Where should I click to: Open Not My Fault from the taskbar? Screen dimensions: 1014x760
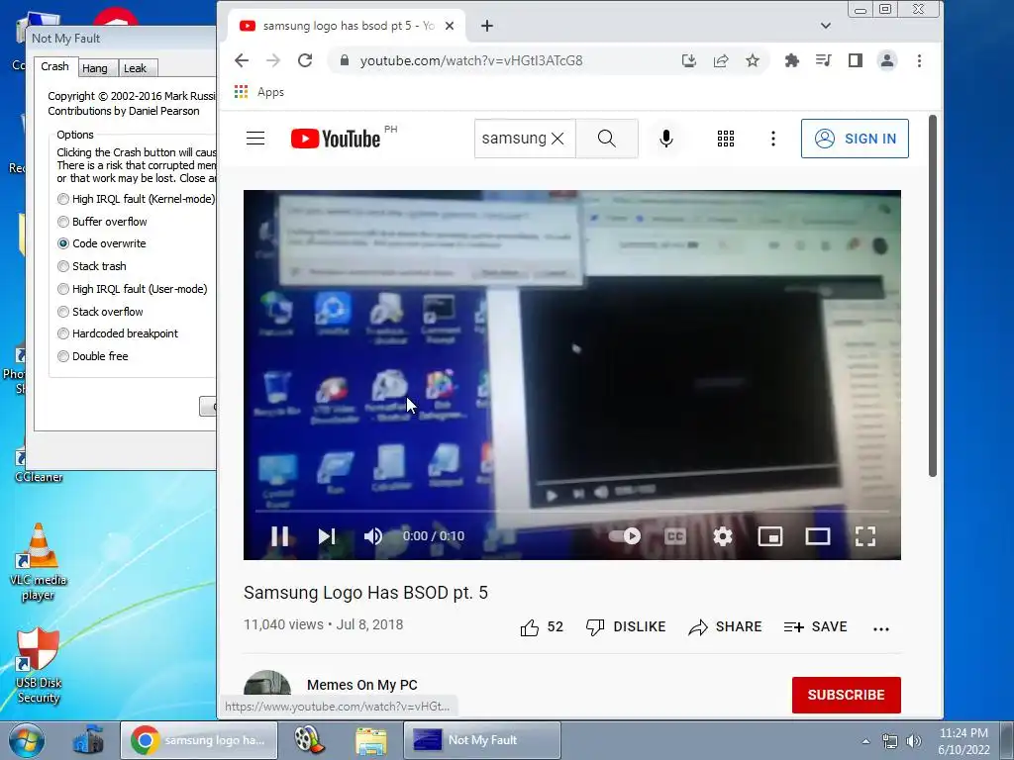482,740
